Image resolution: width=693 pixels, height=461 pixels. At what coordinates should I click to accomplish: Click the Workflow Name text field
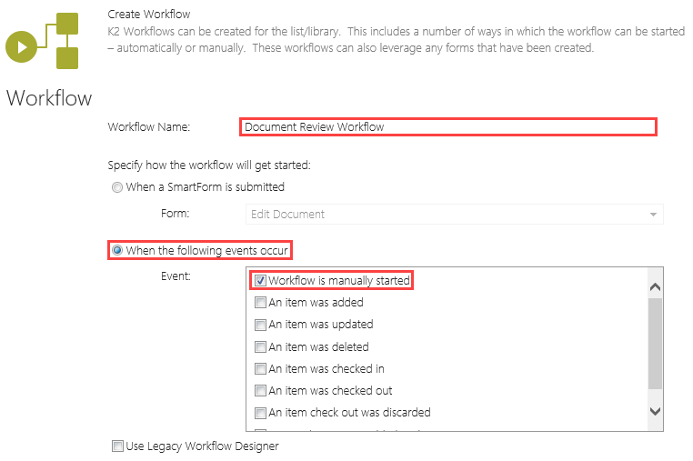point(447,127)
